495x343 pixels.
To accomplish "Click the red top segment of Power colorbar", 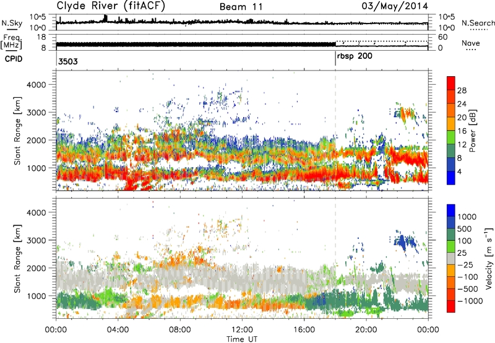I will click(451, 83).
